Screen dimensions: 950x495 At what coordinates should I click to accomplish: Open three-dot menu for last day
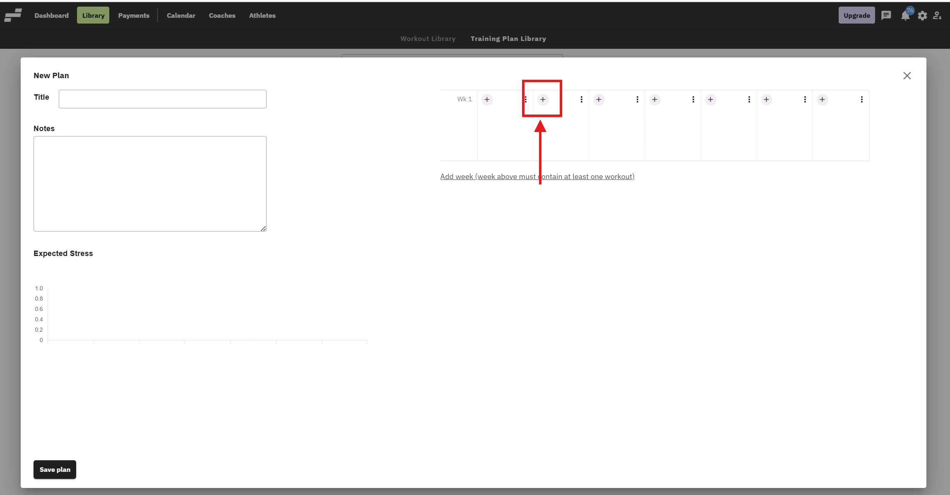click(862, 100)
